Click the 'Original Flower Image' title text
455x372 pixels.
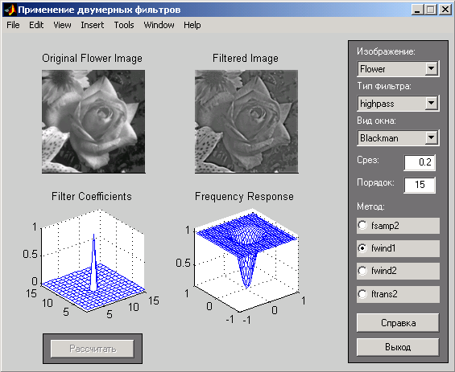(x=93, y=58)
